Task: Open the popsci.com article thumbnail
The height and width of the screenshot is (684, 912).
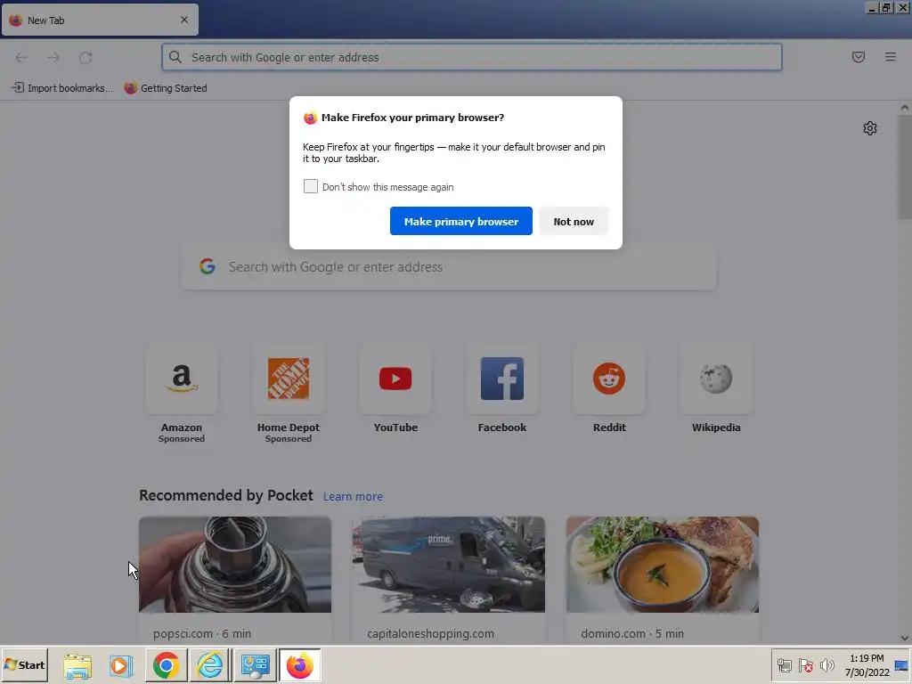Action: coord(235,564)
